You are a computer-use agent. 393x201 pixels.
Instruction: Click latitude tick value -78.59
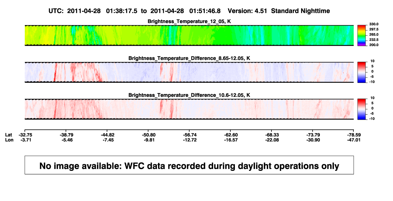coord(354,135)
